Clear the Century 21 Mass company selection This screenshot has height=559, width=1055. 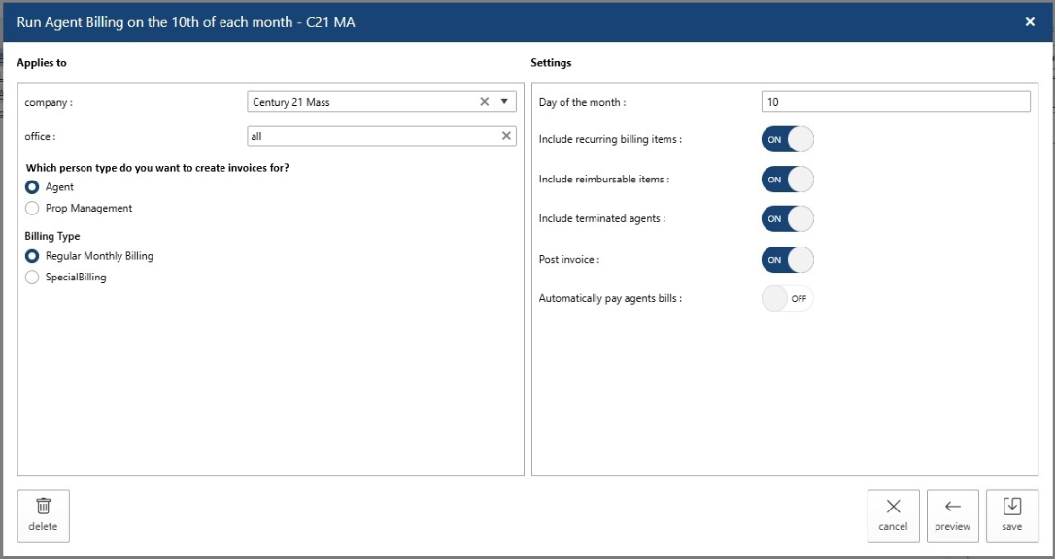[484, 102]
